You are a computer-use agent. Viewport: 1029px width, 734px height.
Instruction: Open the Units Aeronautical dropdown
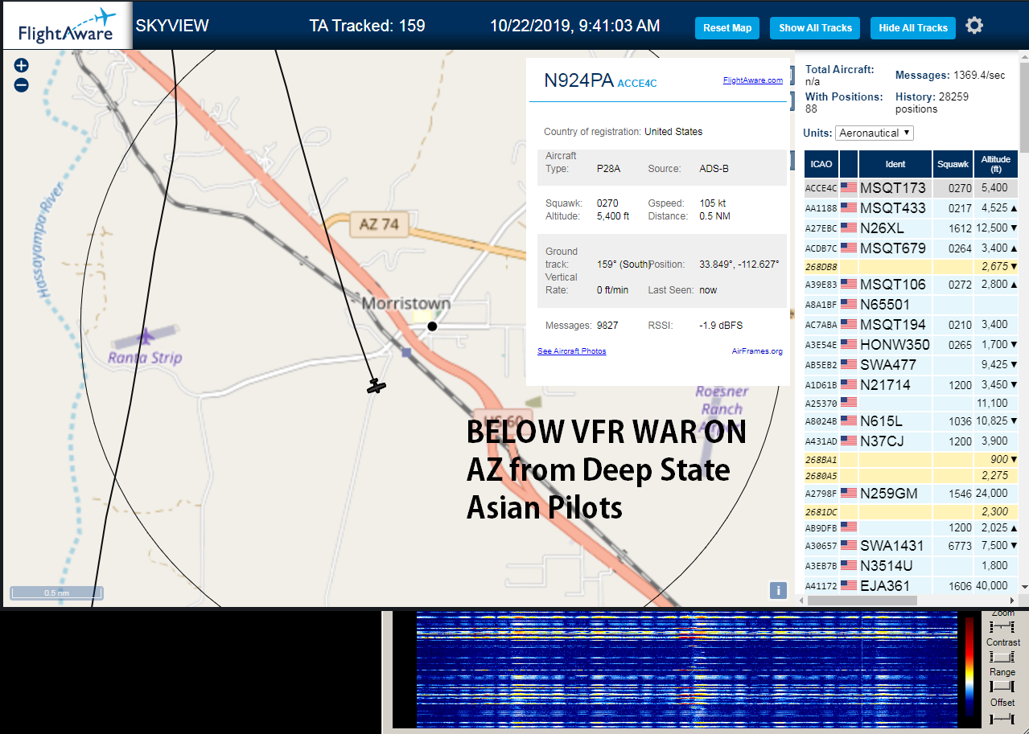click(x=875, y=133)
